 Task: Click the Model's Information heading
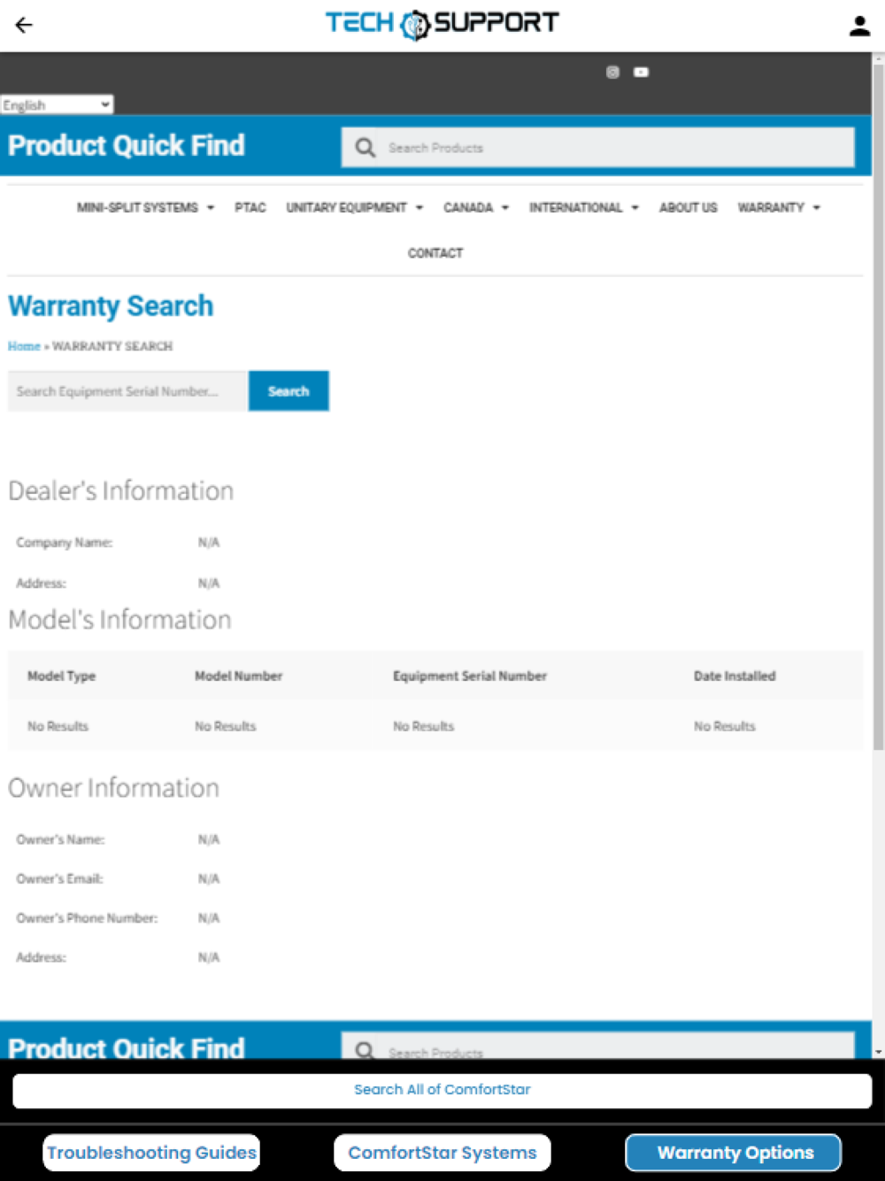click(x=119, y=620)
